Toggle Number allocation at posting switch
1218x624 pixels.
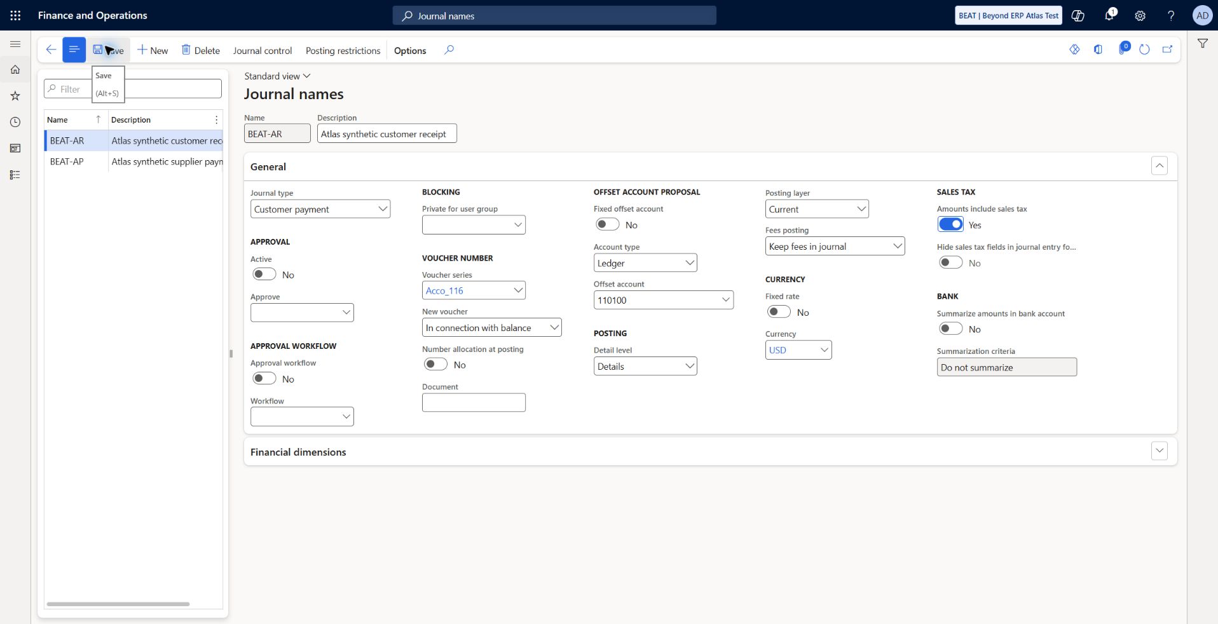(x=435, y=365)
